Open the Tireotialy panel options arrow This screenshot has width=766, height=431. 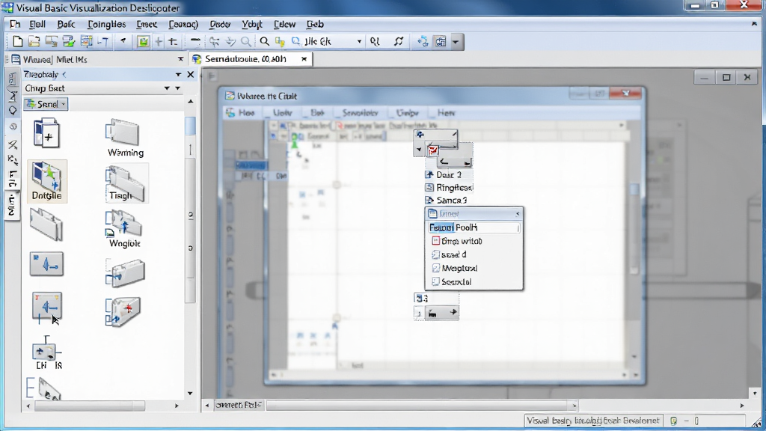[178, 75]
